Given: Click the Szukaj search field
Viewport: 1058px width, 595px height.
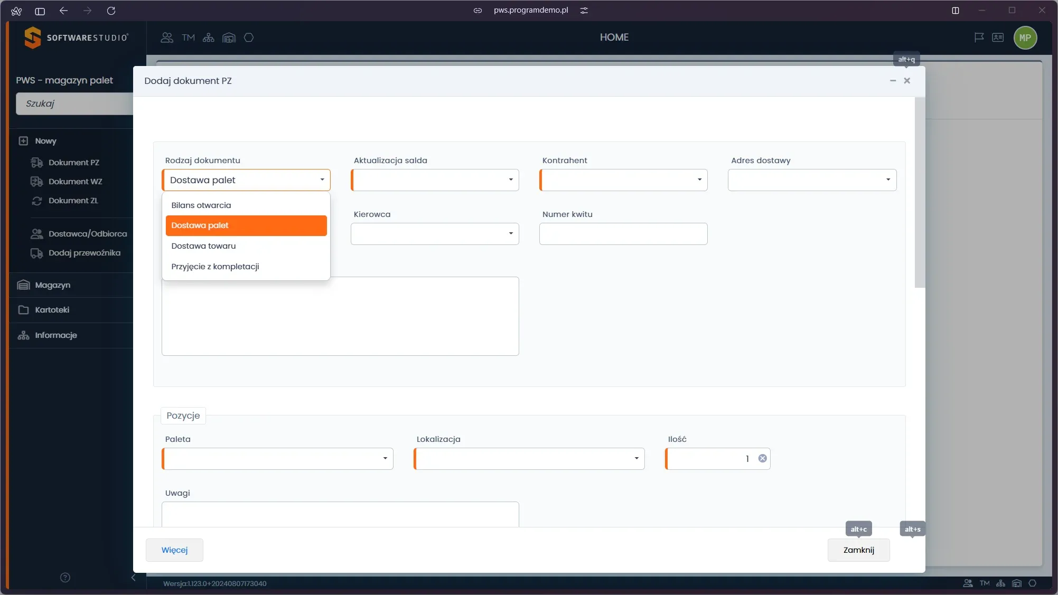Looking at the screenshot, I should pyautogui.click(x=74, y=103).
